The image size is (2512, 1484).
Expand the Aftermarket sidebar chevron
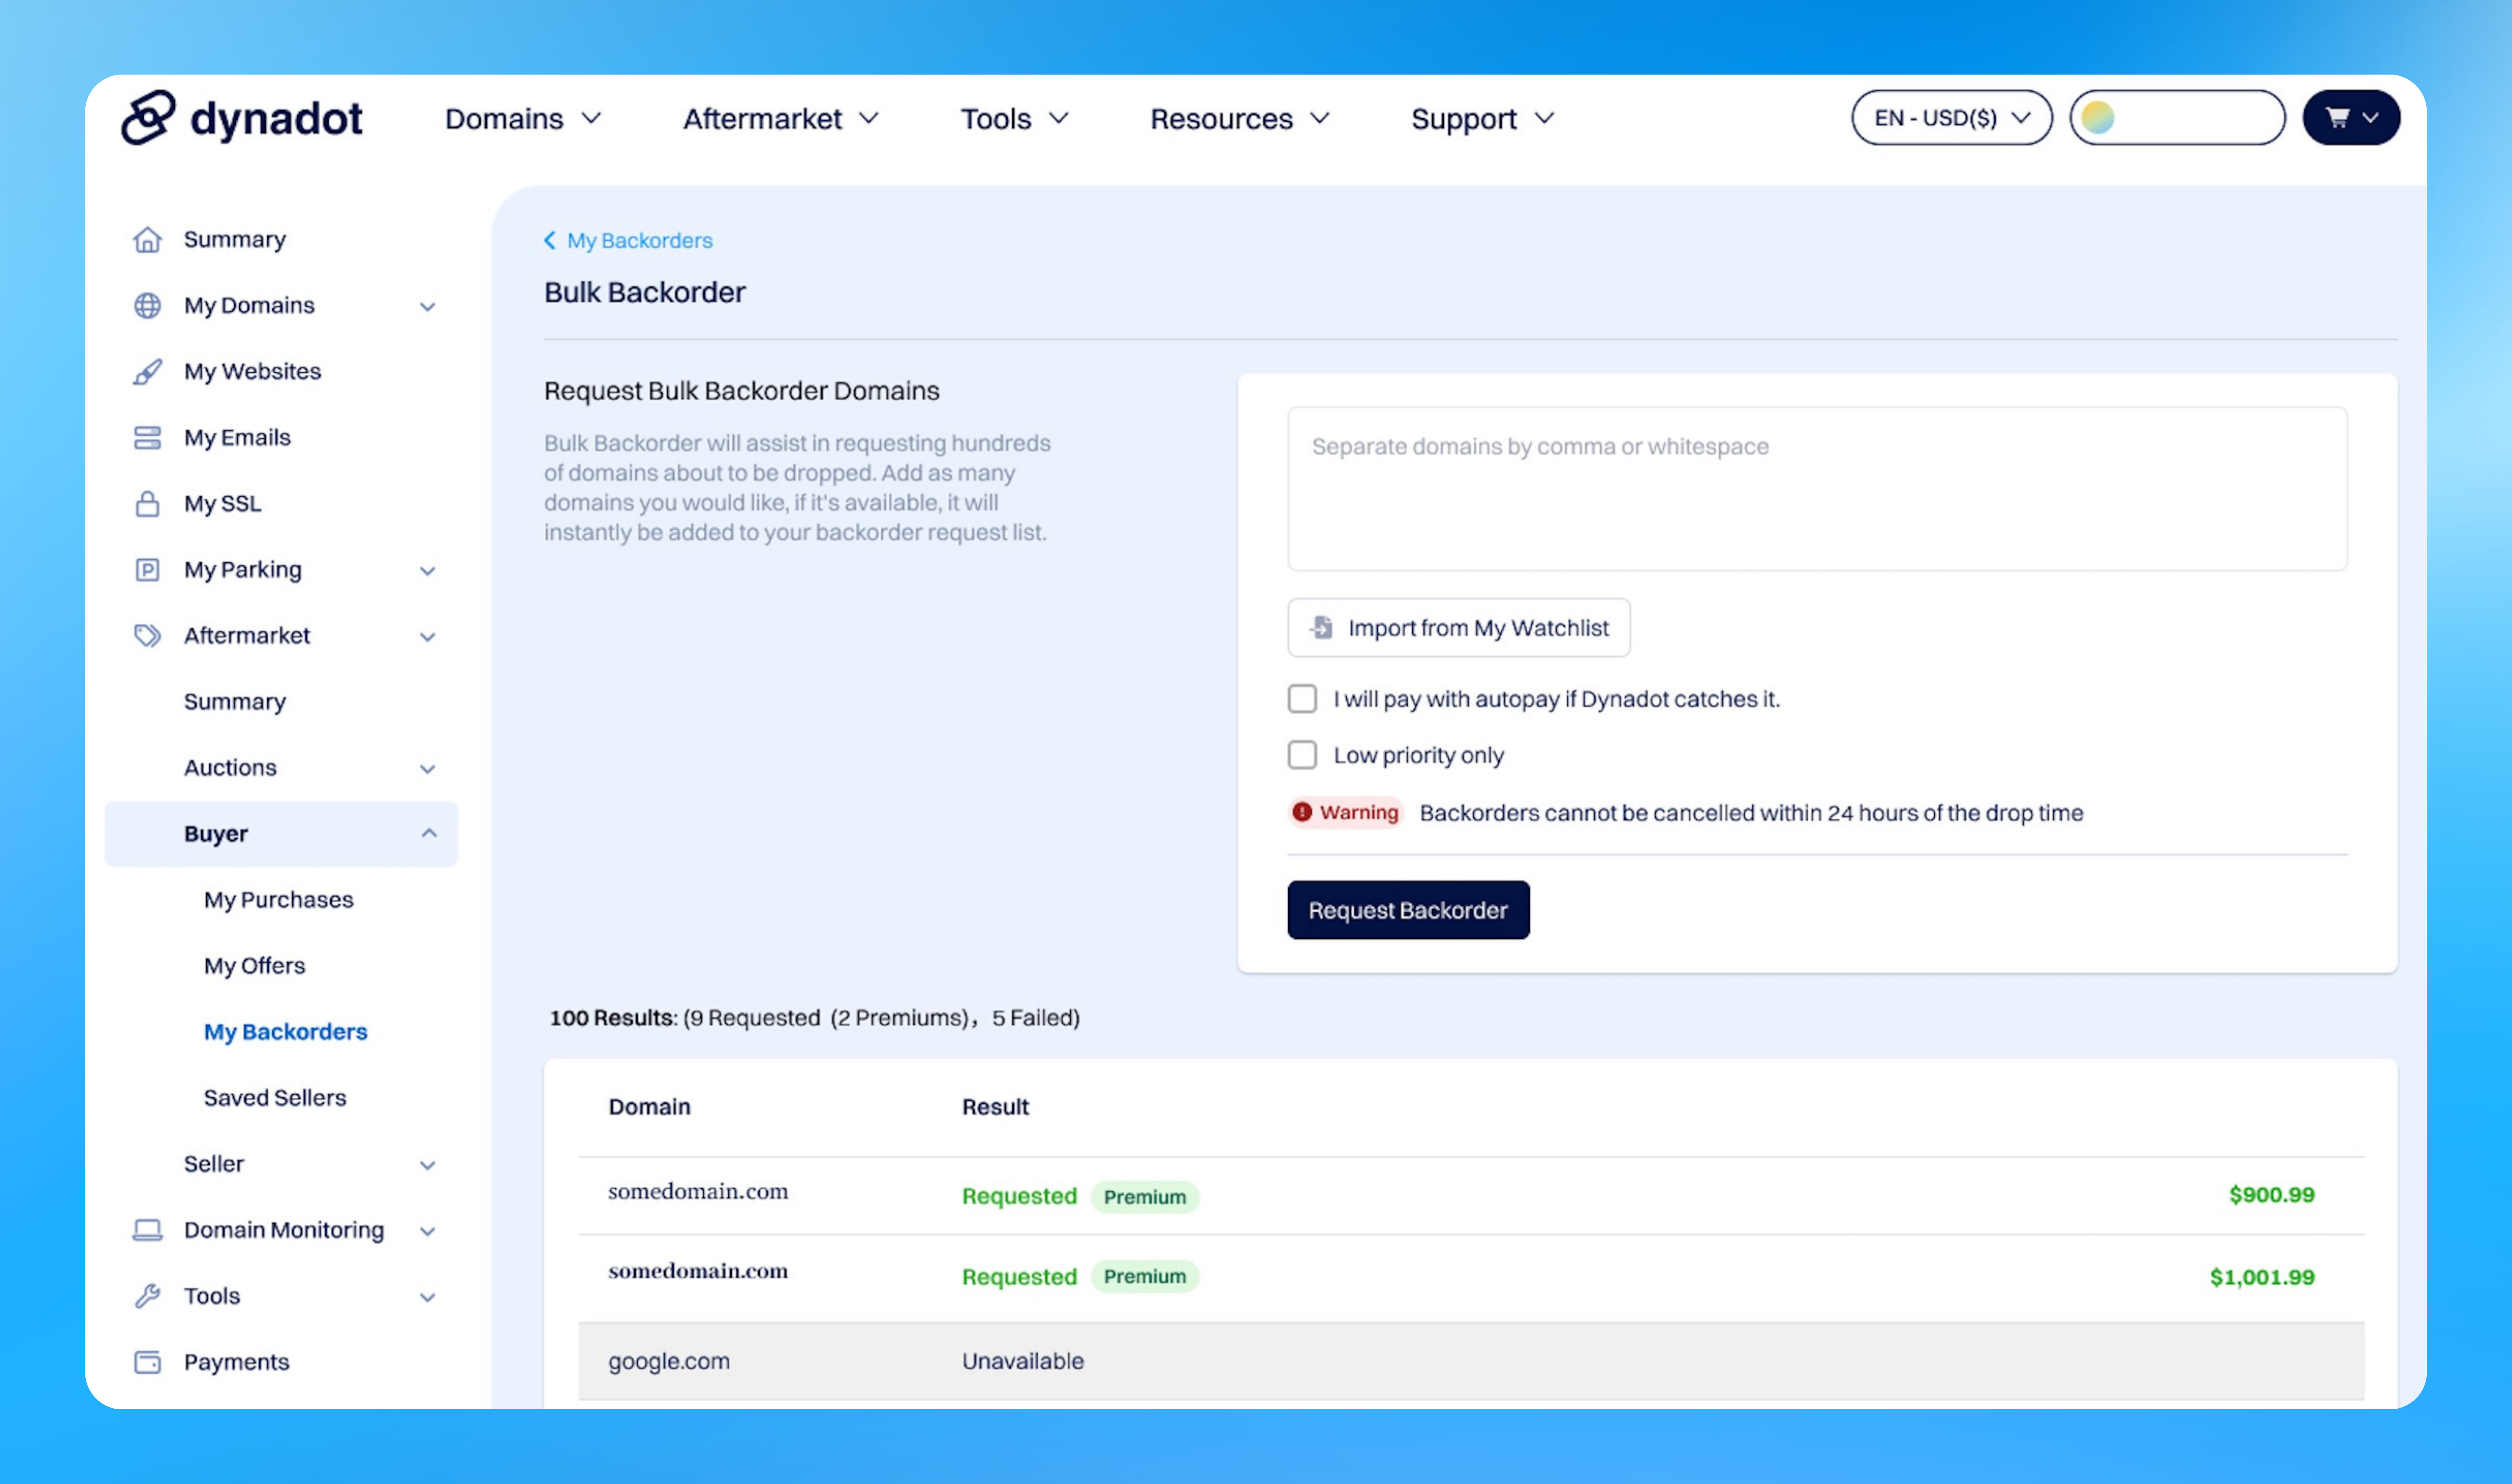[x=428, y=637]
